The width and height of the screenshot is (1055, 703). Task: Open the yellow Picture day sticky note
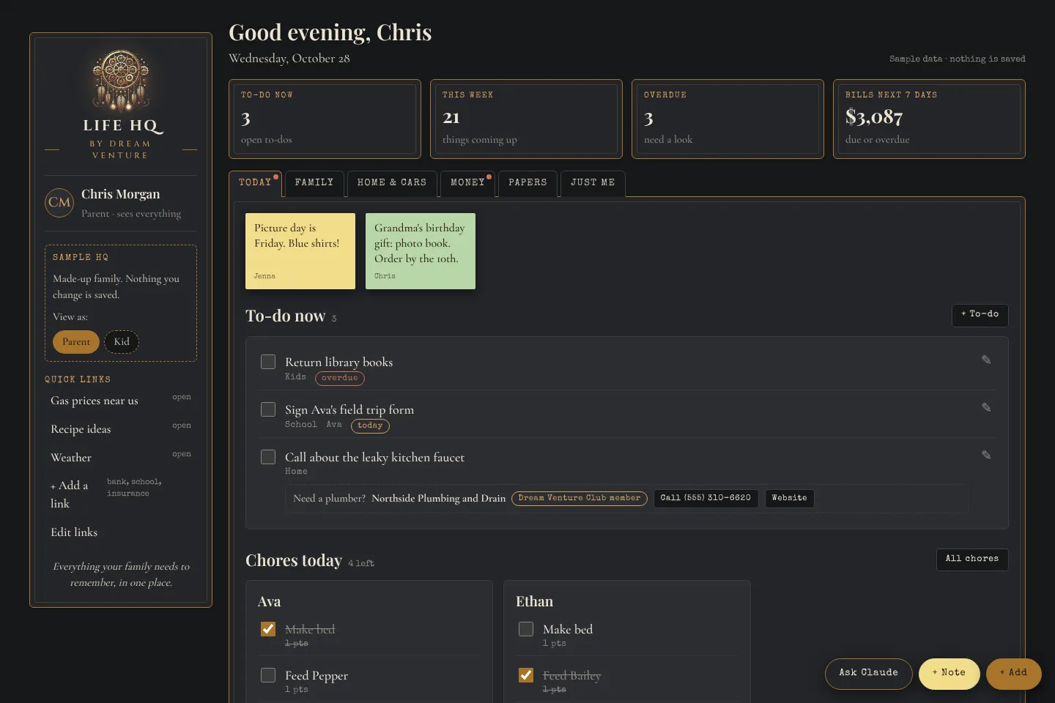[x=300, y=251]
